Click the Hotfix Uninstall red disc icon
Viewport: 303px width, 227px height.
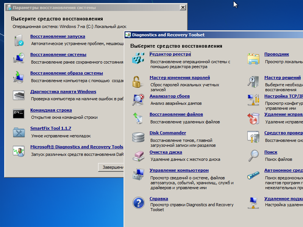253,118
